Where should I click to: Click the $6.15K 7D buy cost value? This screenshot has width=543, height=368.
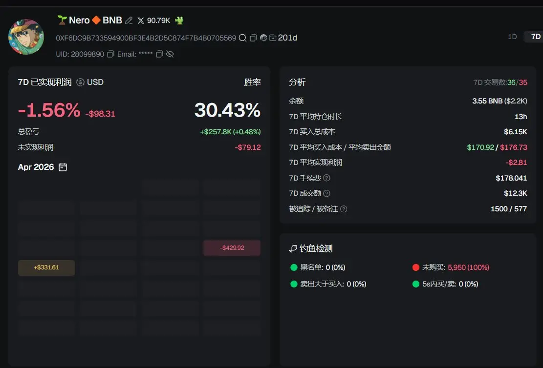click(x=515, y=132)
